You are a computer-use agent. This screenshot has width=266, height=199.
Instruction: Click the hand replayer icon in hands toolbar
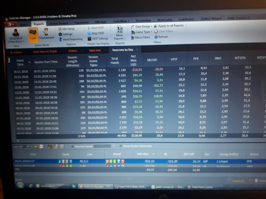(x=41, y=147)
